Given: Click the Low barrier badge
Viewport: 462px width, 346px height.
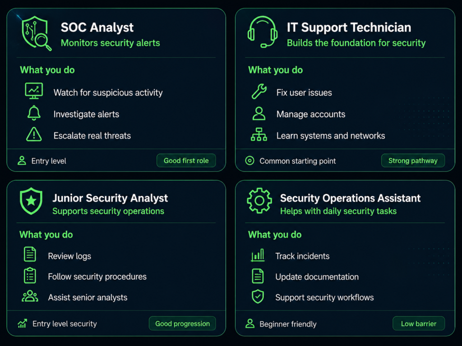Looking at the screenshot, I should click(419, 323).
